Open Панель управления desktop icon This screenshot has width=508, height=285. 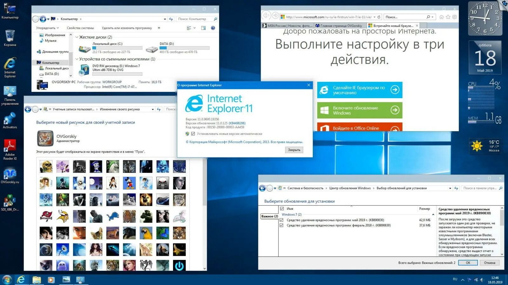point(10,95)
